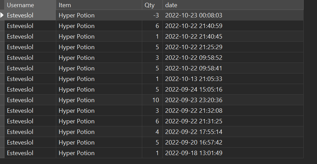317x164 pixels.
Task: Click date cell 2022-10-13 21:05:33
Action: coord(233,79)
